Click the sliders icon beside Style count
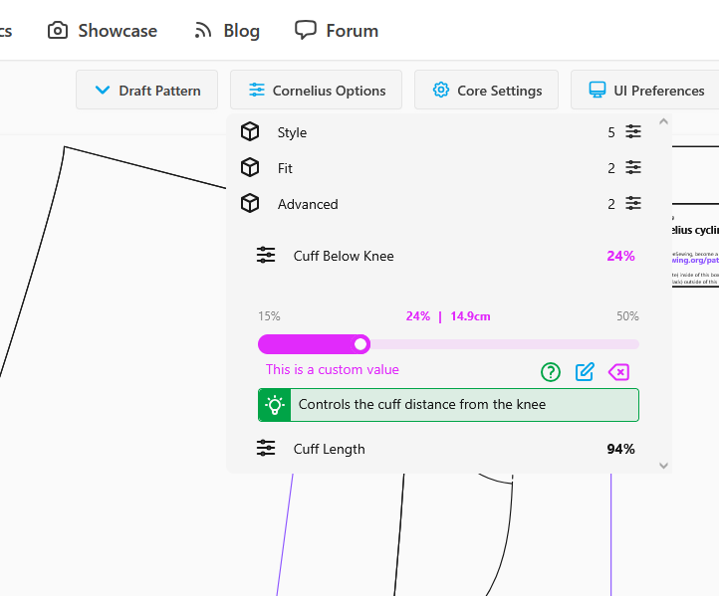The width and height of the screenshot is (719, 596). 633,132
